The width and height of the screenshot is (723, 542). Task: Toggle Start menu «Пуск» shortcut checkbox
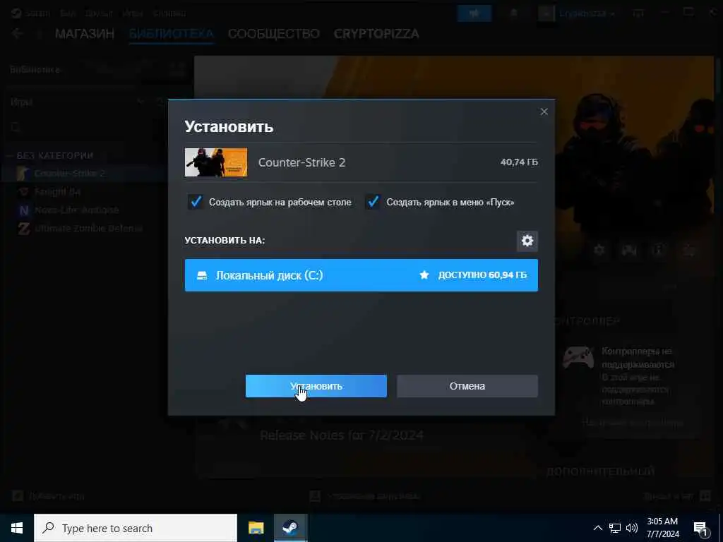coord(373,202)
